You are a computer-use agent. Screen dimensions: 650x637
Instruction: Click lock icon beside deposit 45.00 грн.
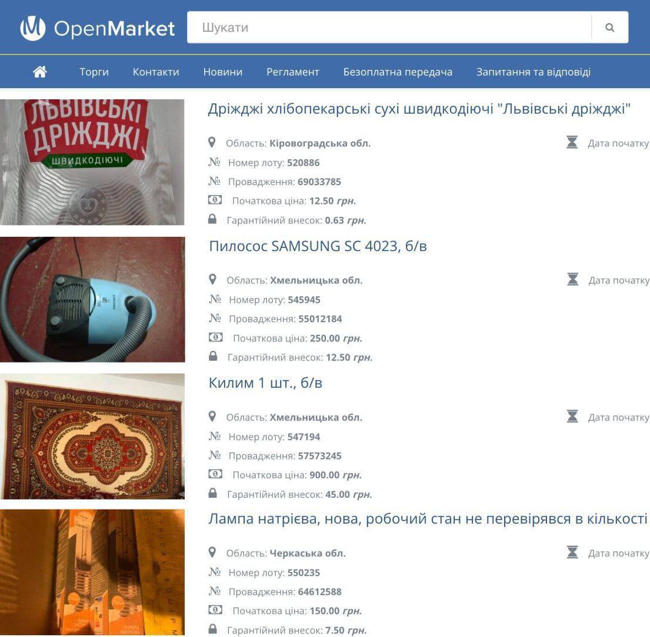click(x=212, y=493)
